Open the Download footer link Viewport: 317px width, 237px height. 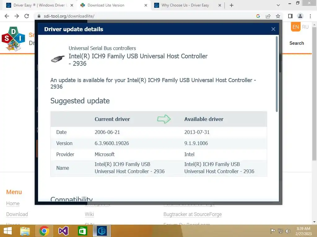tap(17, 214)
